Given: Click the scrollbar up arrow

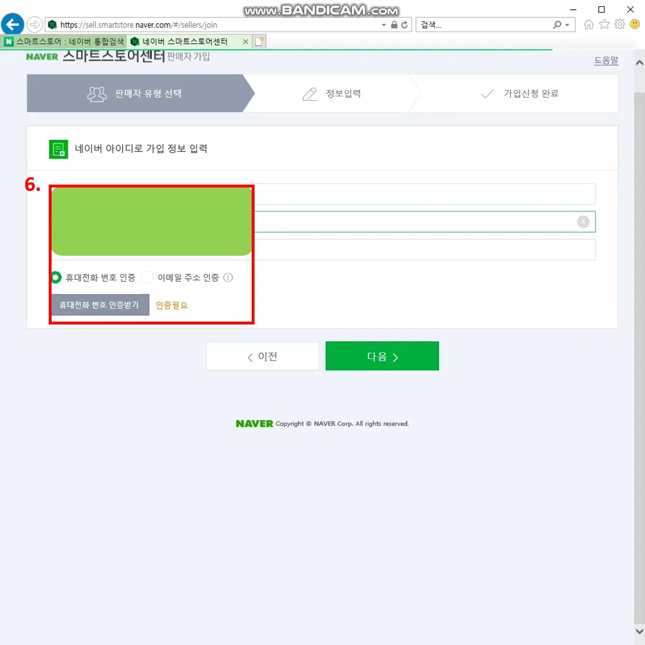Looking at the screenshot, I should [x=639, y=63].
